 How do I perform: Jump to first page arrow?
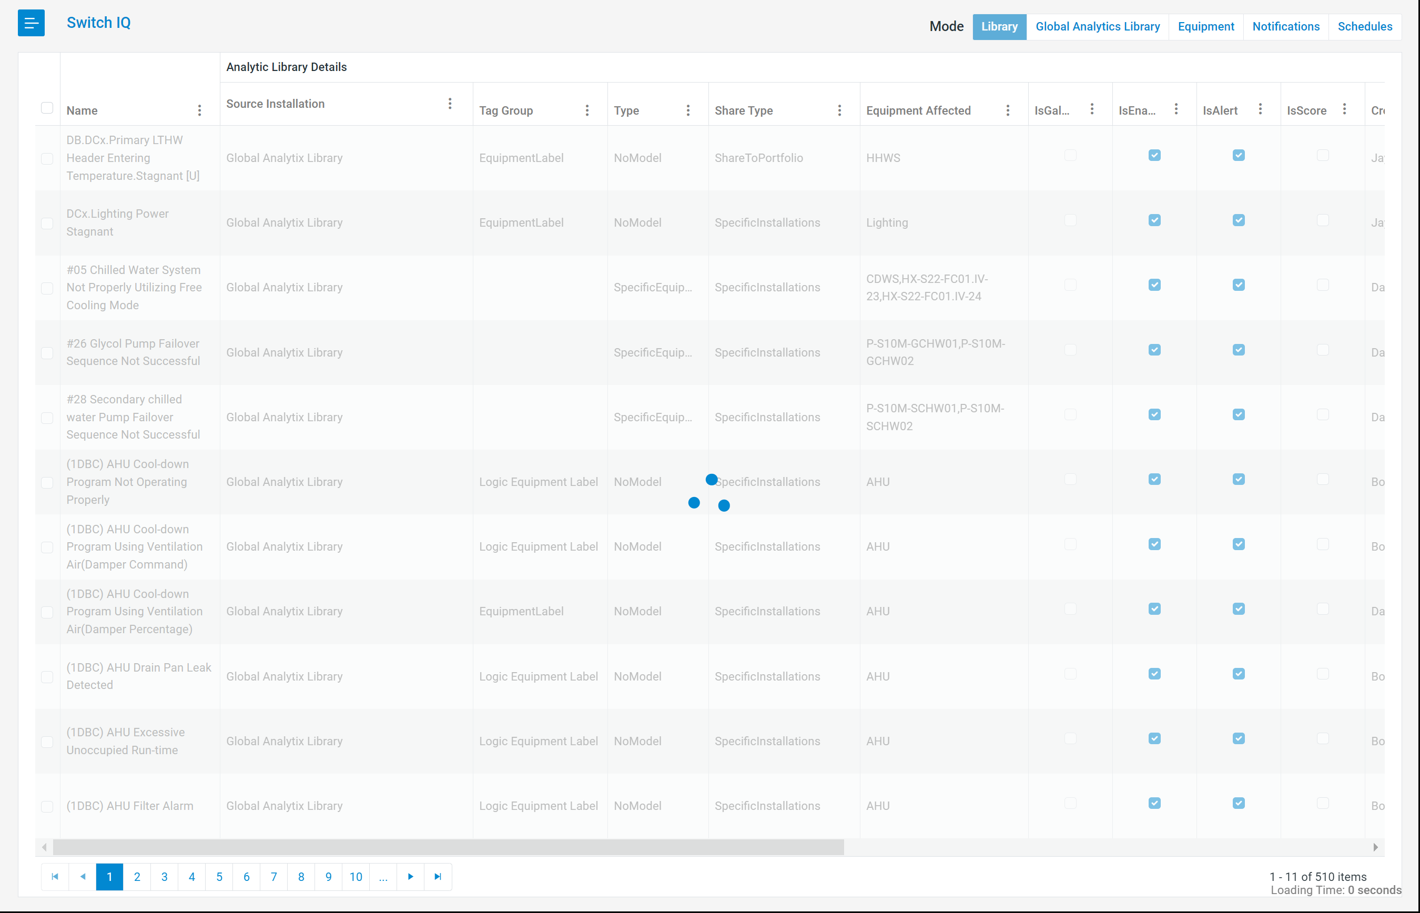[55, 876]
